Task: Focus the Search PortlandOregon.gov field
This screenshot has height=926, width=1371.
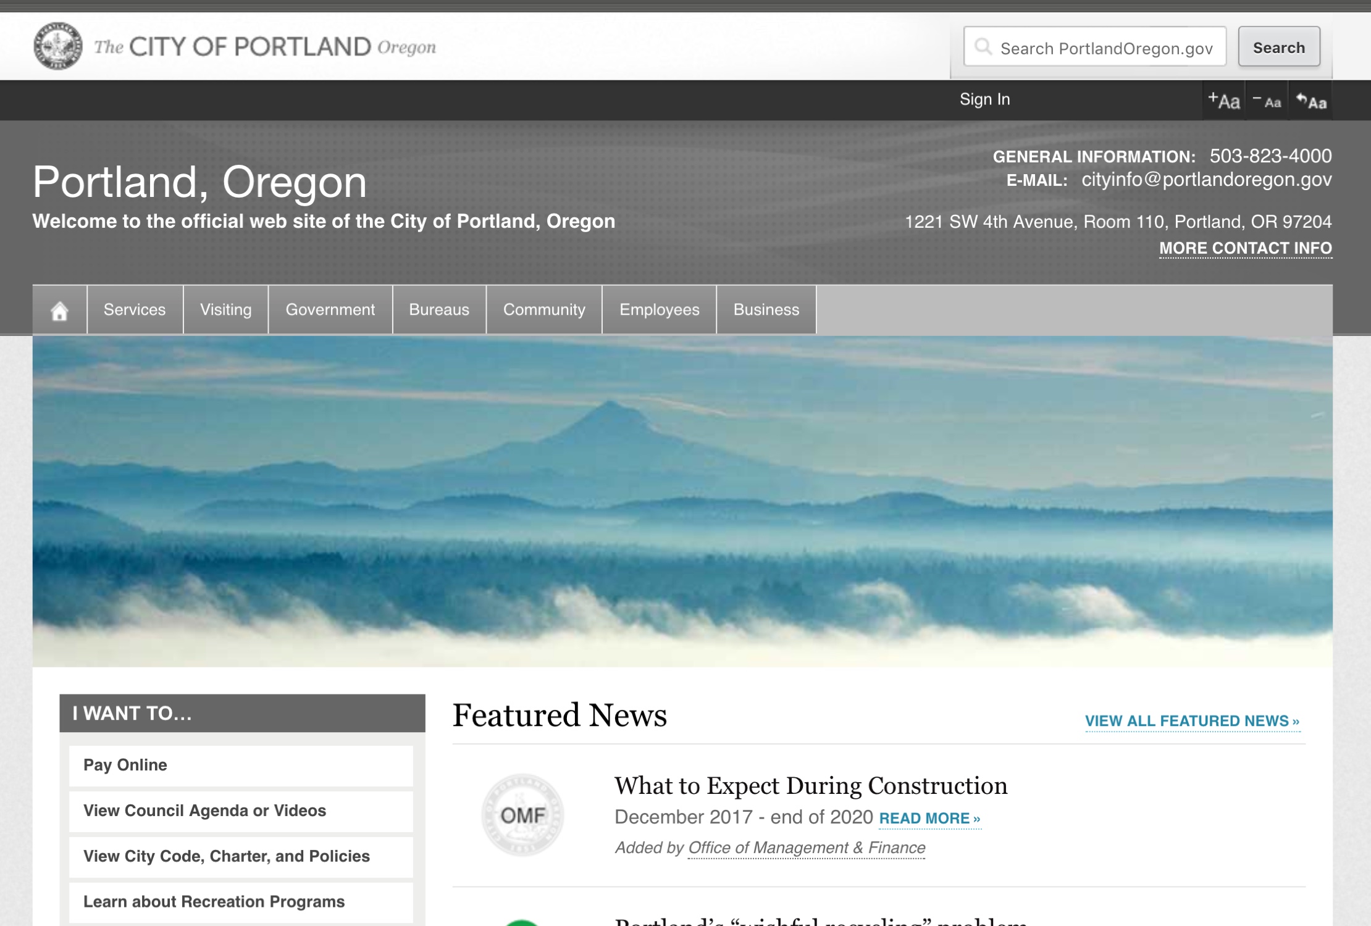Action: tap(1095, 47)
